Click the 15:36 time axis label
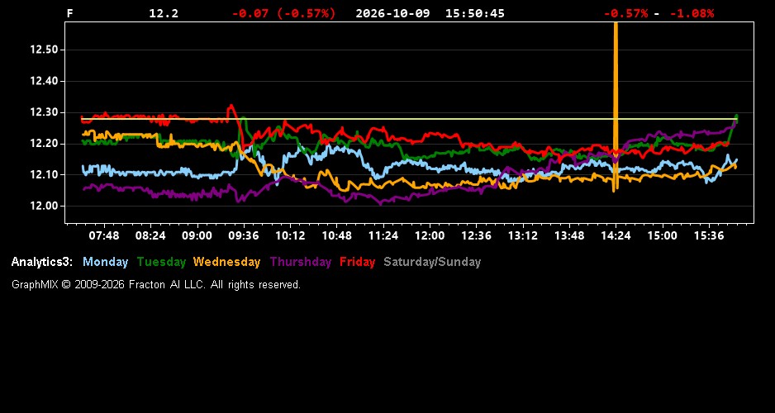Image resolution: width=775 pixels, height=413 pixels. pos(709,236)
